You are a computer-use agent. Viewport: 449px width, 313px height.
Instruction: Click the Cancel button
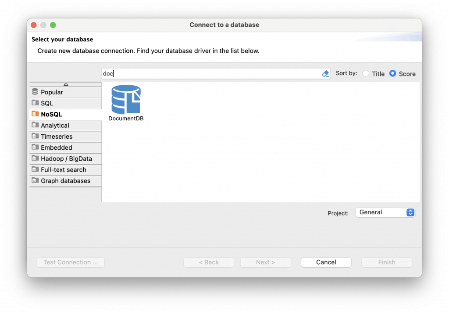coord(326,262)
